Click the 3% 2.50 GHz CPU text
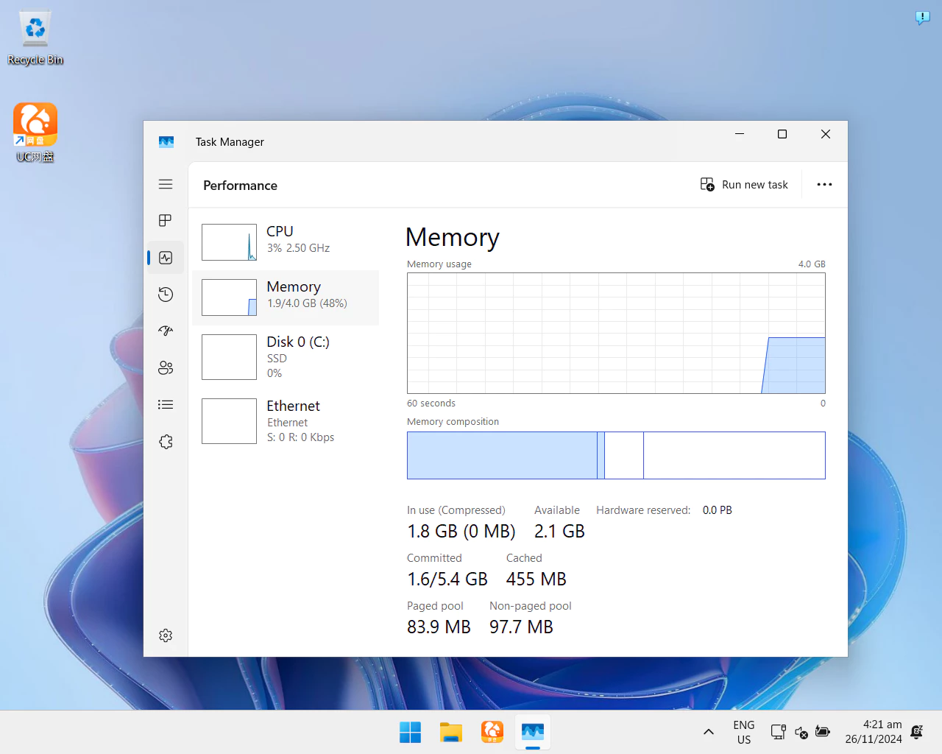Screen dimensions: 942x754 298,248
